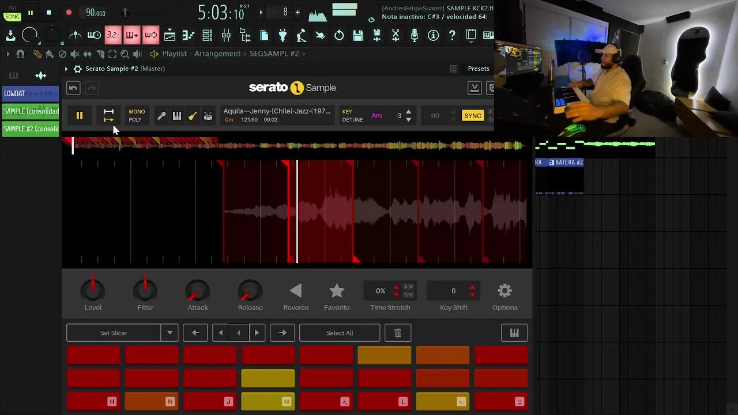The image size is (738, 415).
Task: Open project info icon
Action: coord(433,35)
